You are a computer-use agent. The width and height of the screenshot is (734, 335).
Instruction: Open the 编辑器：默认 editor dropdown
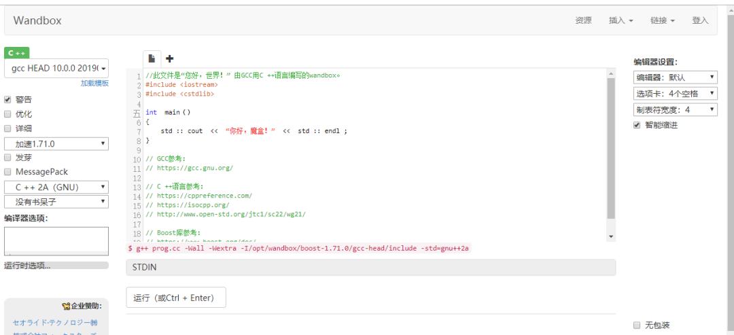pos(675,77)
